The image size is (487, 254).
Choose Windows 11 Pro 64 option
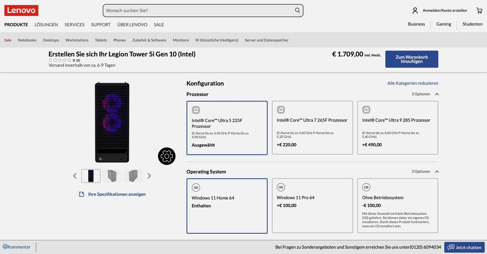click(x=312, y=205)
